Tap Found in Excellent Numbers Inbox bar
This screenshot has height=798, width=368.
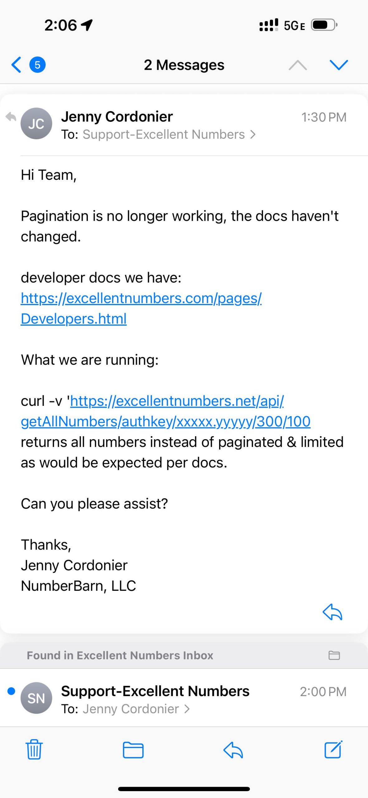[184, 655]
